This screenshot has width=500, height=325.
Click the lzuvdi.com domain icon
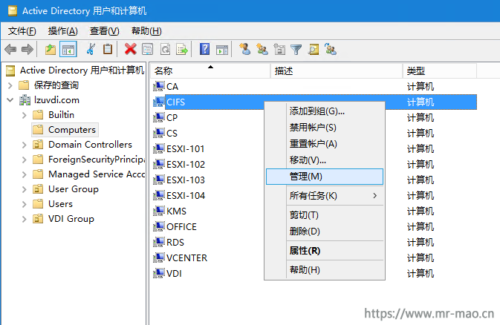[x=25, y=100]
